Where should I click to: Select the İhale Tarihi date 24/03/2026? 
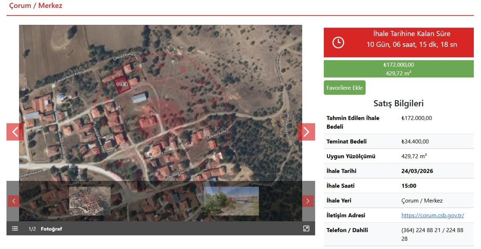[417, 171]
